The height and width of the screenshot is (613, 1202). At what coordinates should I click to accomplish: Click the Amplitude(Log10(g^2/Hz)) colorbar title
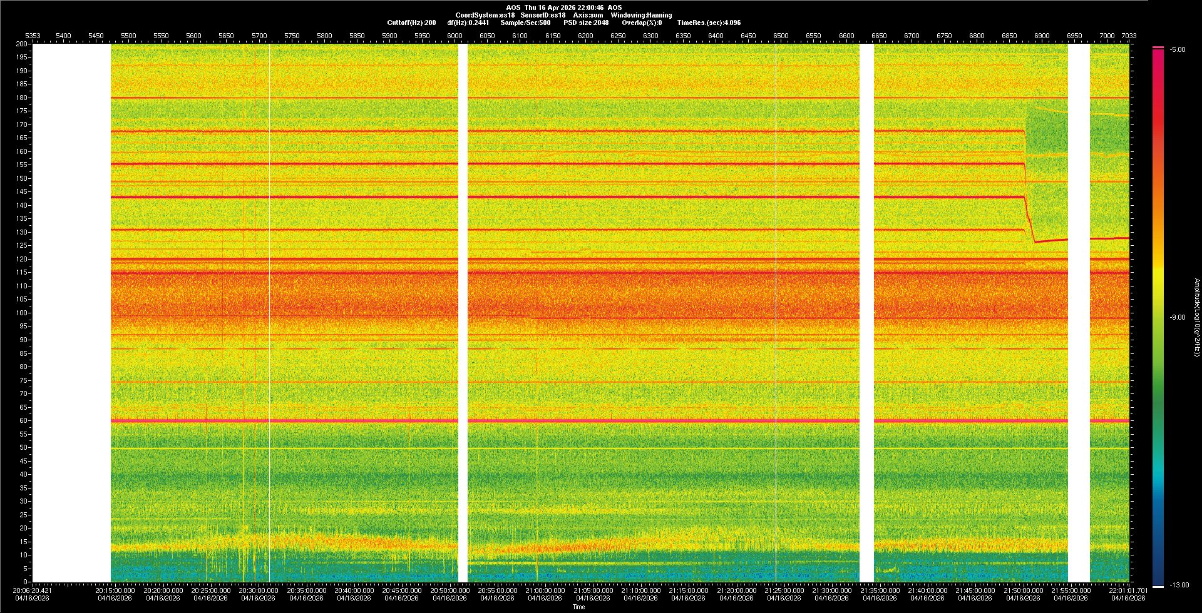1196,317
